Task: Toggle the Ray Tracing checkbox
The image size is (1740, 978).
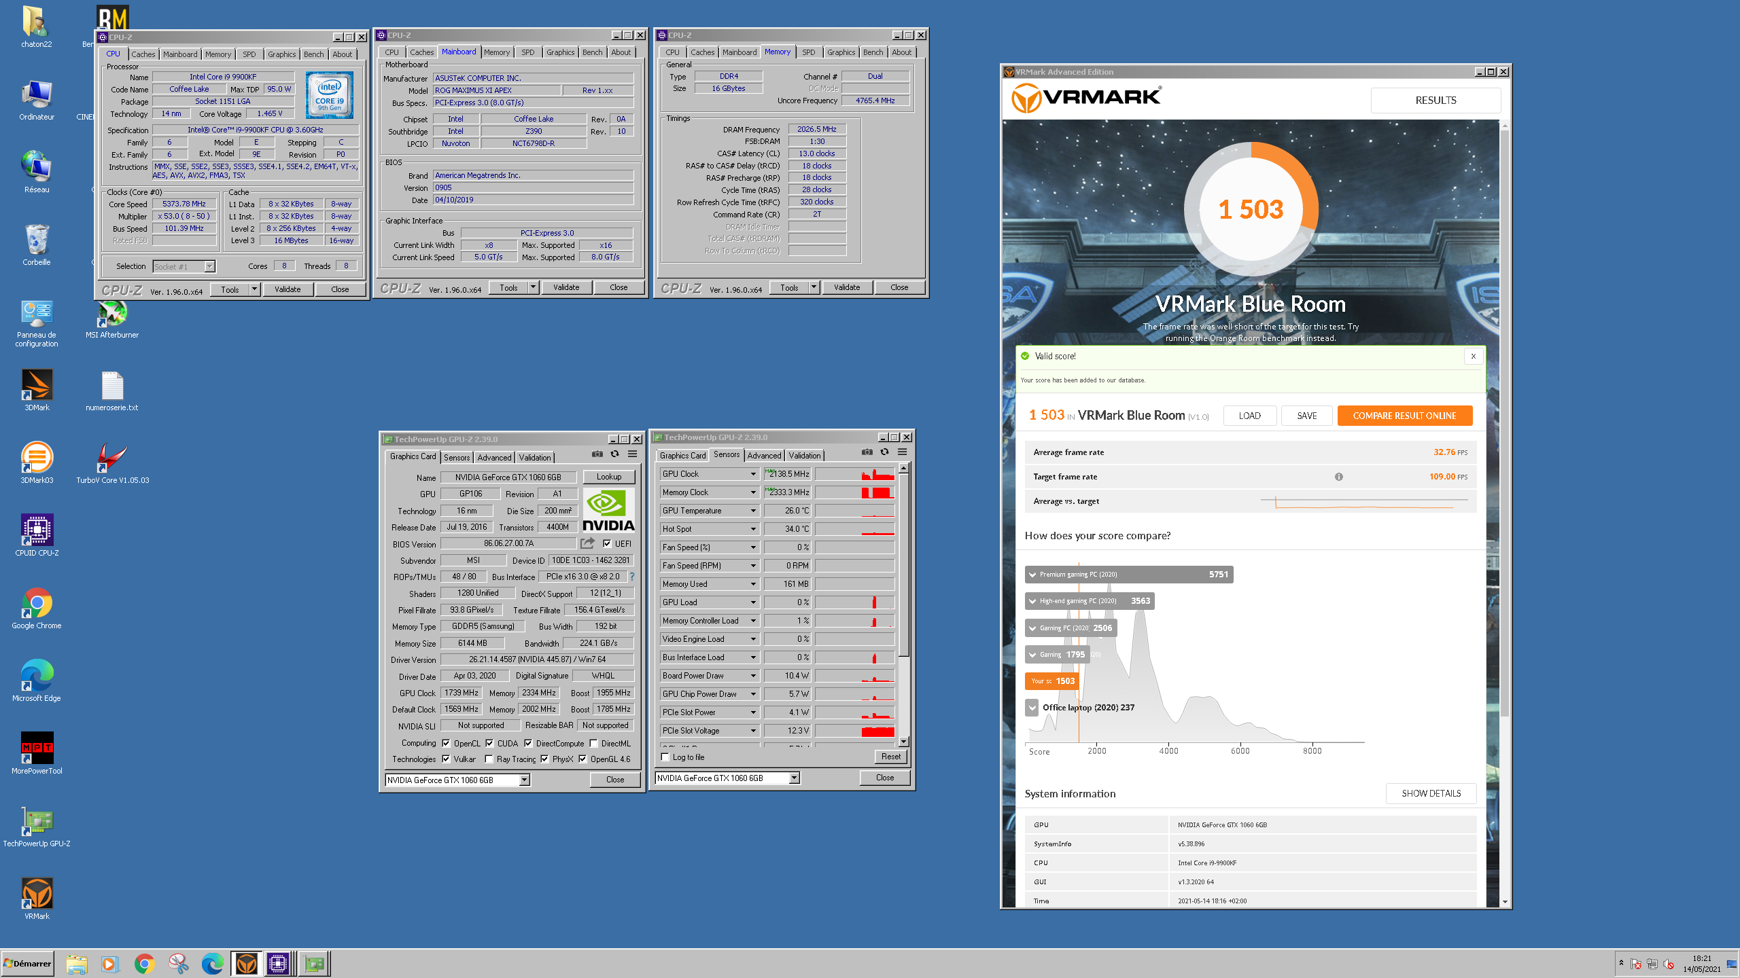Action: (x=489, y=759)
